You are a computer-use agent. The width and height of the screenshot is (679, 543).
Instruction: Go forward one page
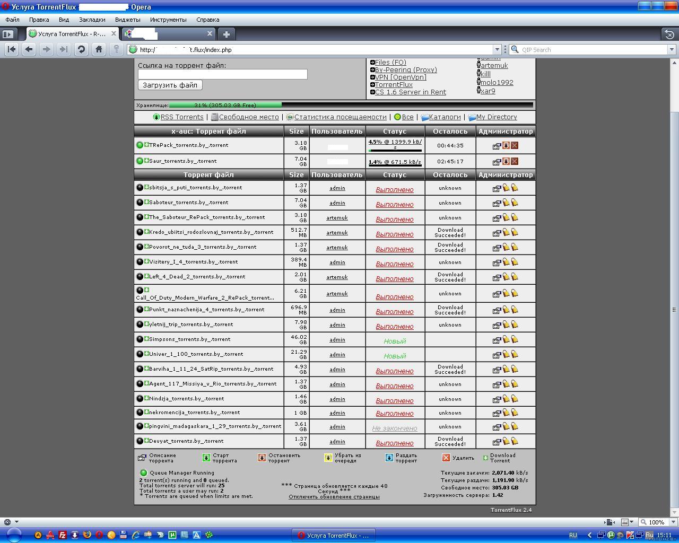pos(47,49)
